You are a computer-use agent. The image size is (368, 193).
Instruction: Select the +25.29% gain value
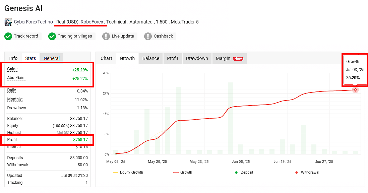(x=80, y=70)
